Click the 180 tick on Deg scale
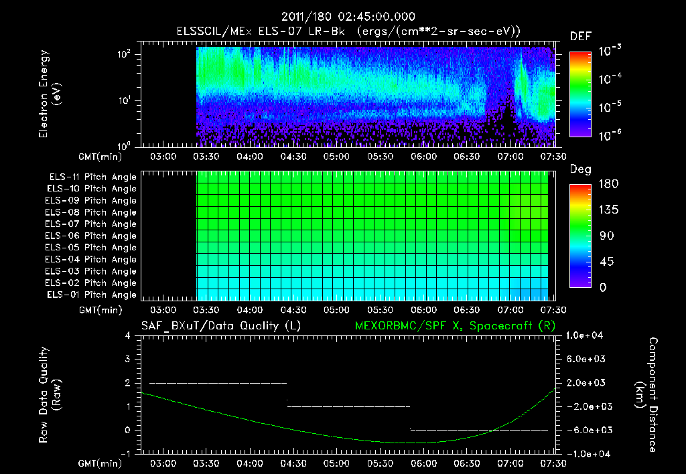The height and width of the screenshot is (474, 686). 608,184
